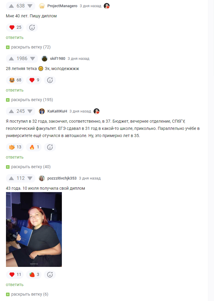Upvote the comment rated 245
Image resolution: width=214 pixels, height=301 pixels.
(x=11, y=111)
